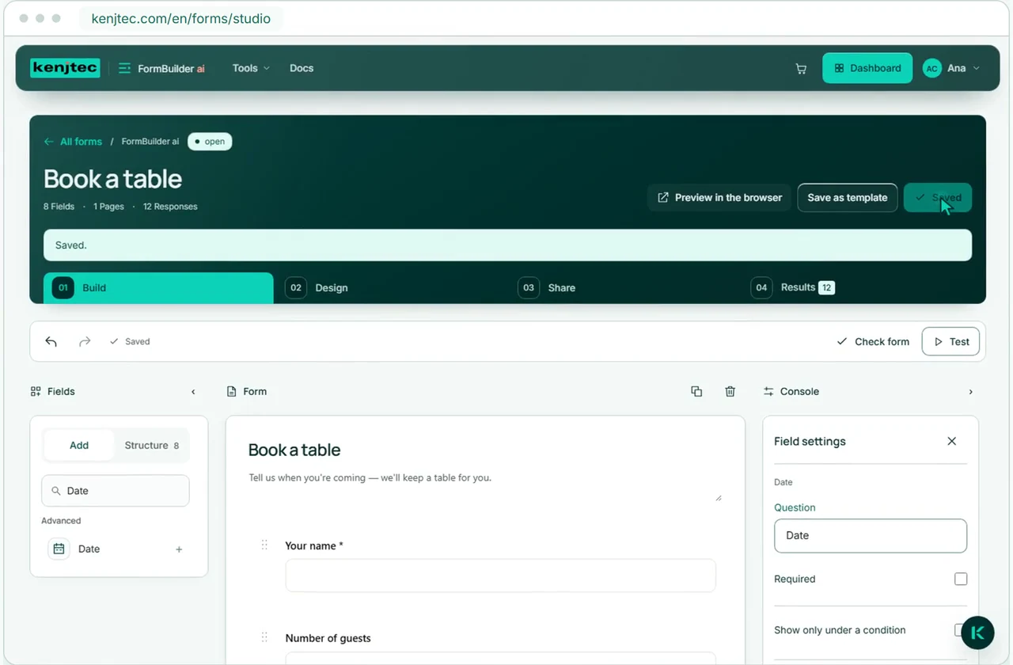This screenshot has height=665, width=1013.
Task: Click the Your name answer field
Action: click(500, 576)
